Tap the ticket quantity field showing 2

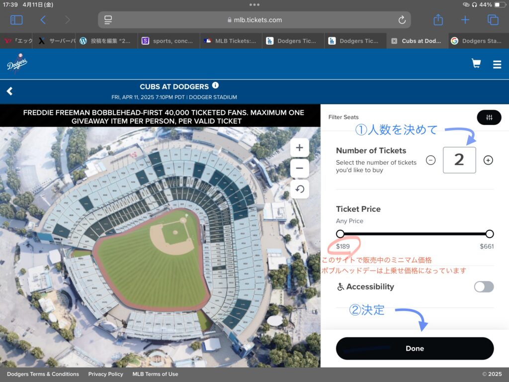(x=459, y=160)
